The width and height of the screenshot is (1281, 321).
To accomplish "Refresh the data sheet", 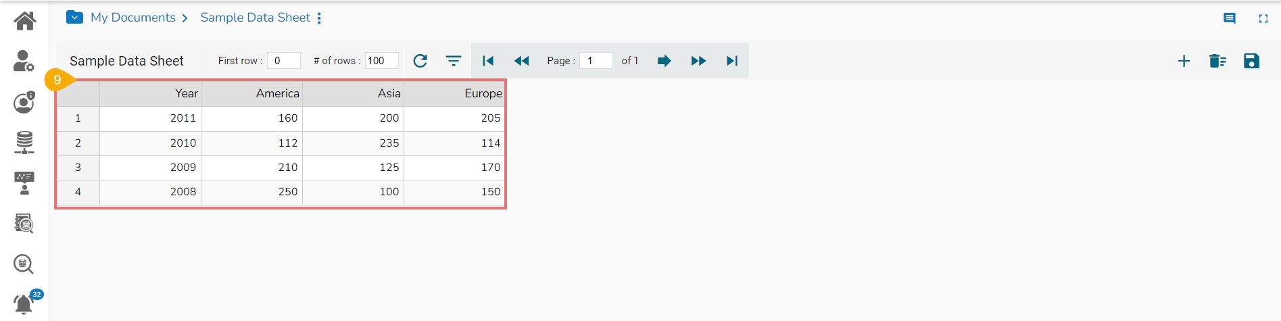I will tap(420, 61).
